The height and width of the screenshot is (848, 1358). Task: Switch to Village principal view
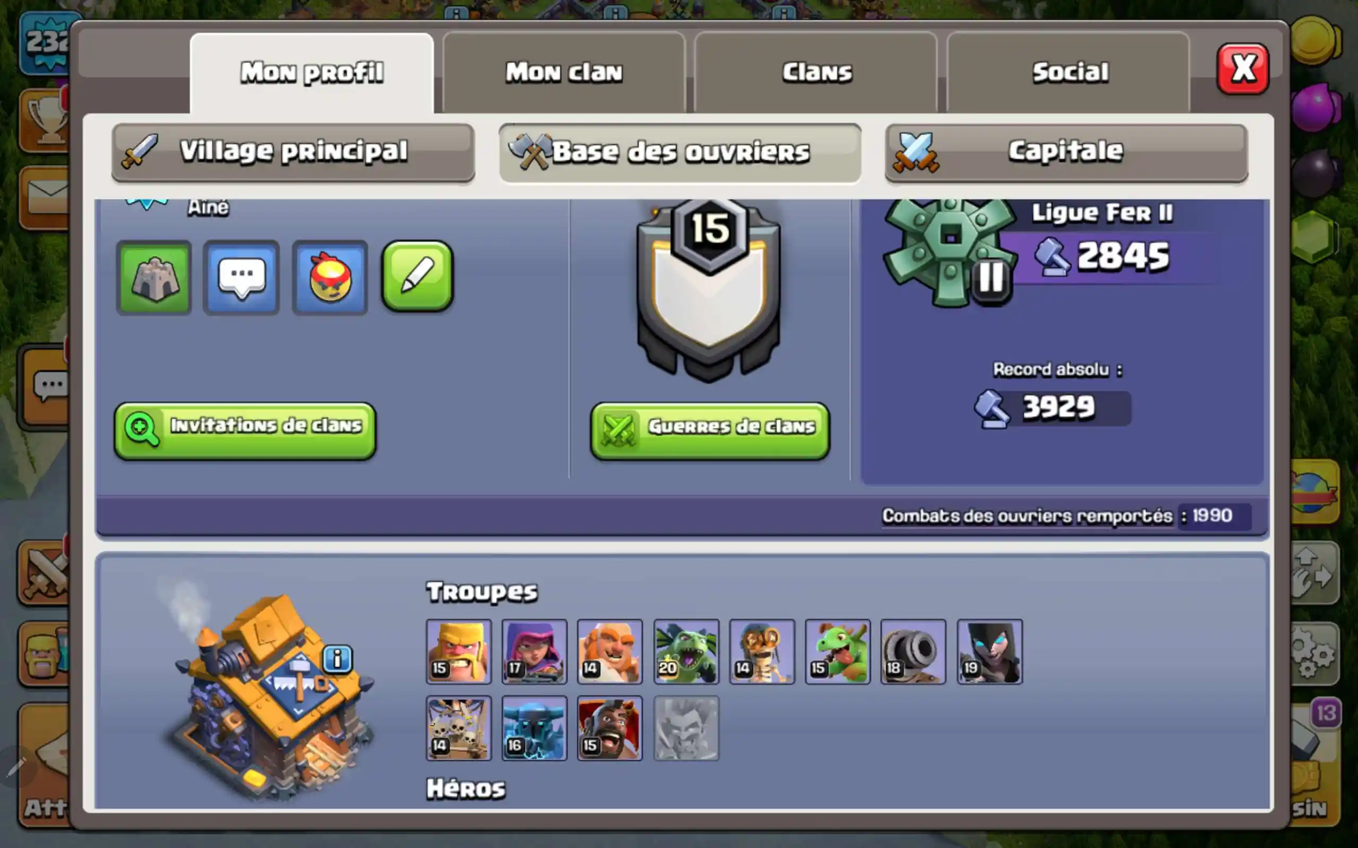293,153
